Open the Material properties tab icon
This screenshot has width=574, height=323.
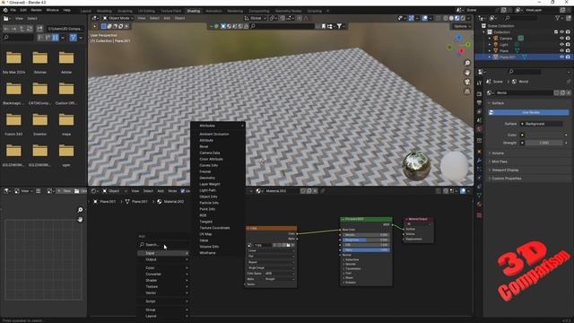tap(479, 205)
